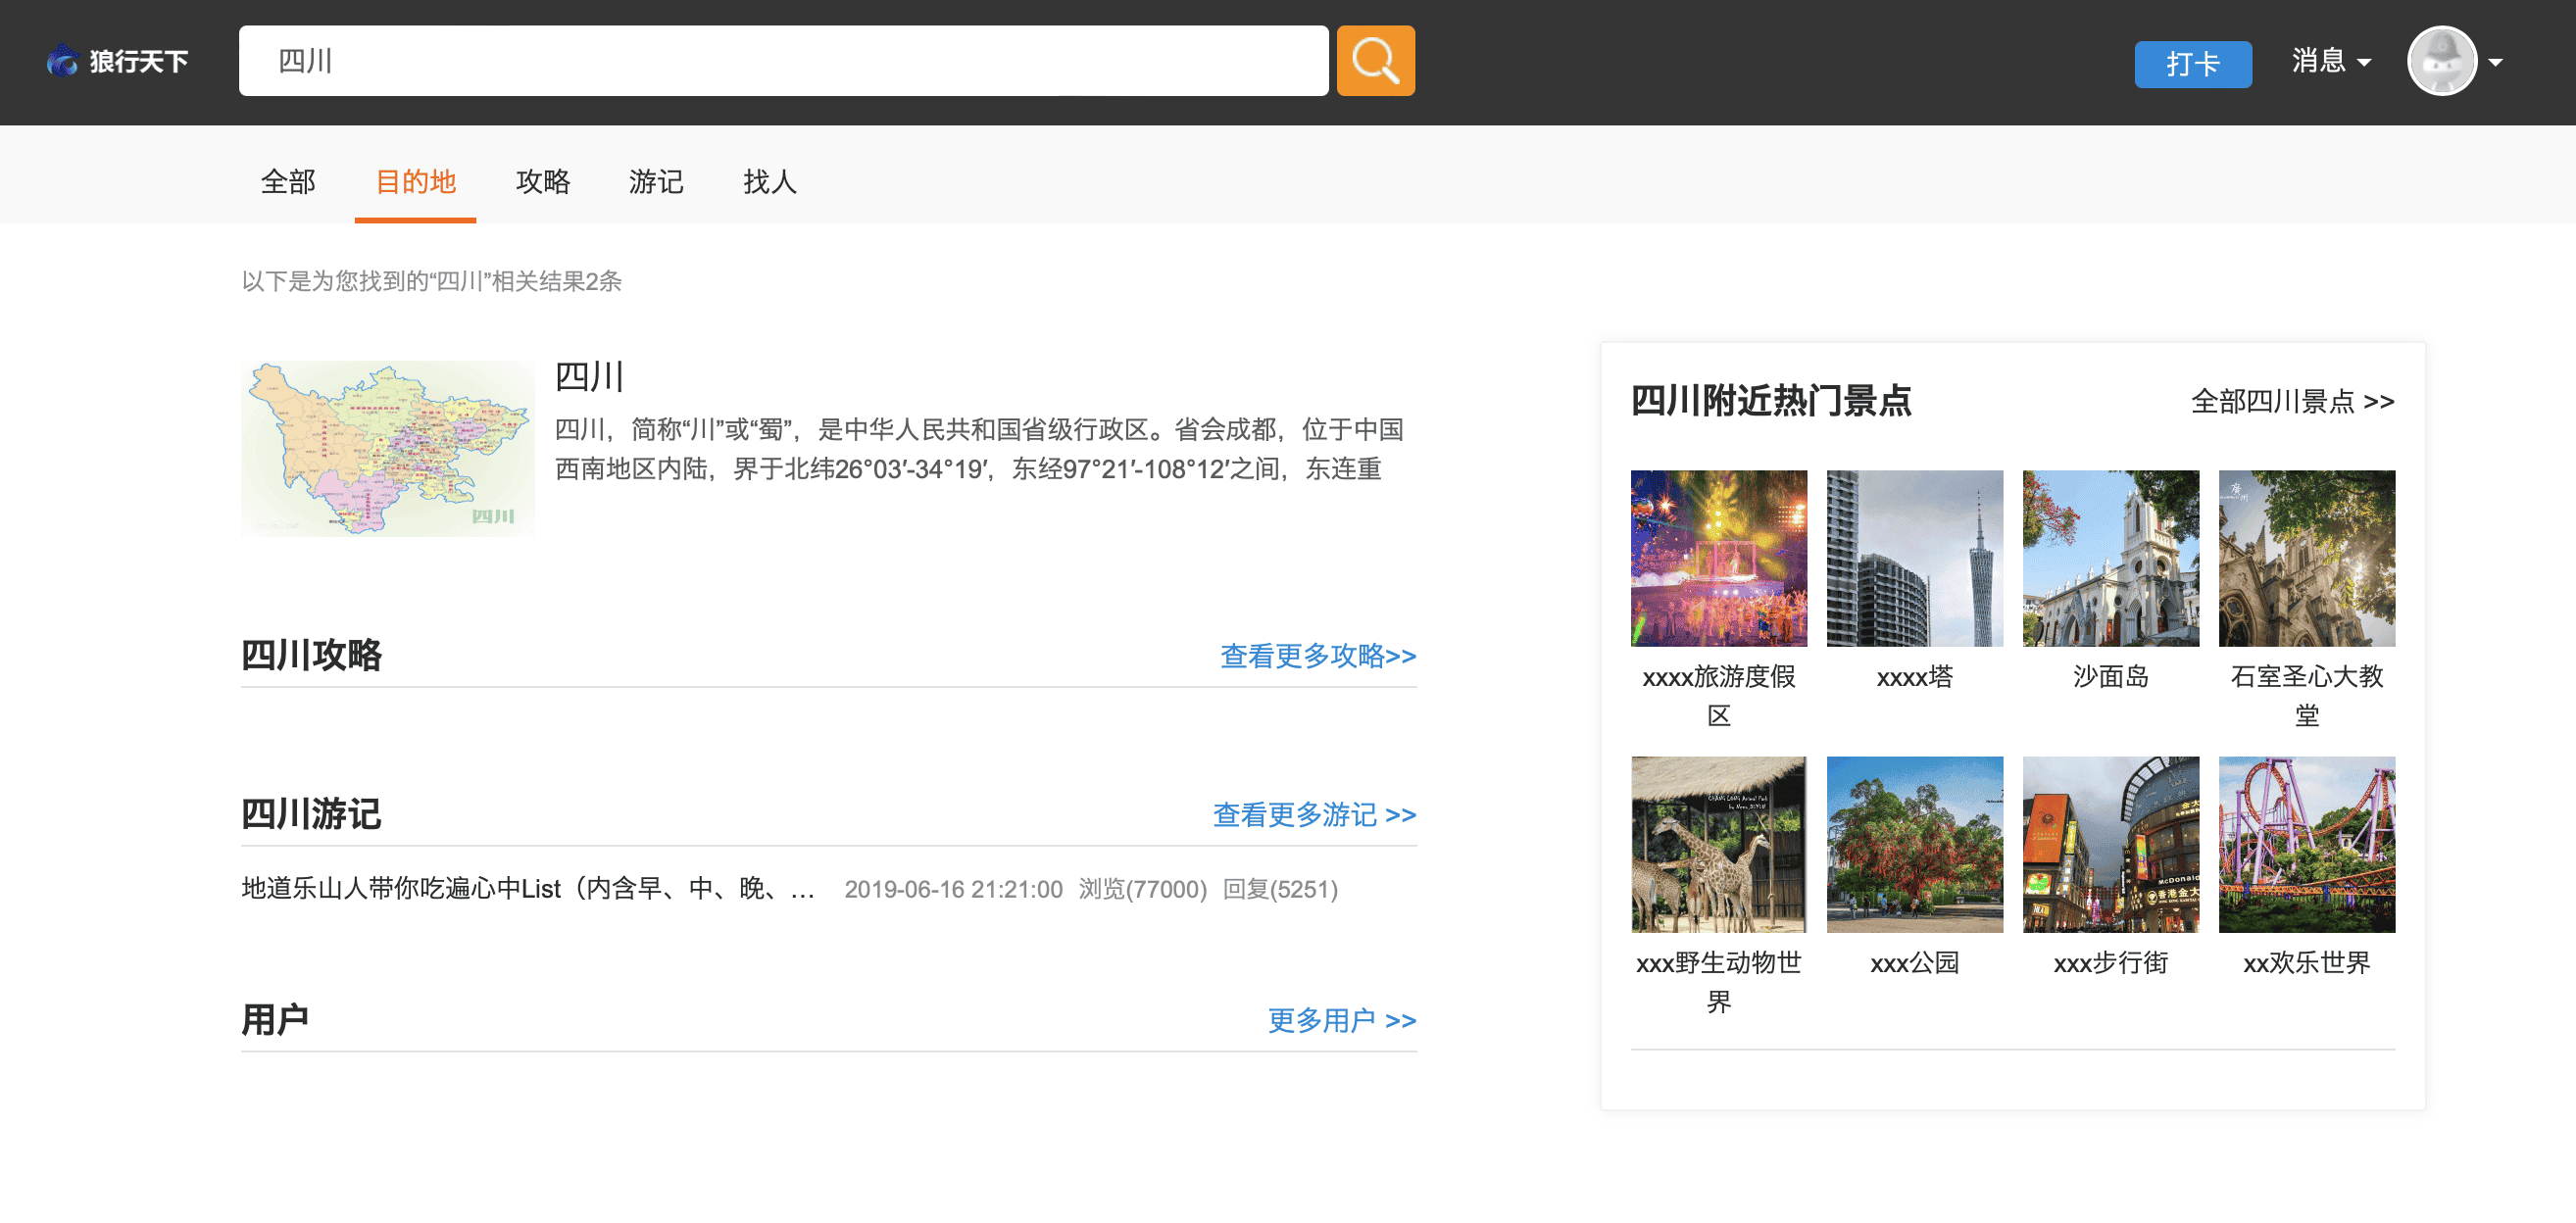Open 全部四川景点 link
The image size is (2576, 1223).
pos(2291,401)
